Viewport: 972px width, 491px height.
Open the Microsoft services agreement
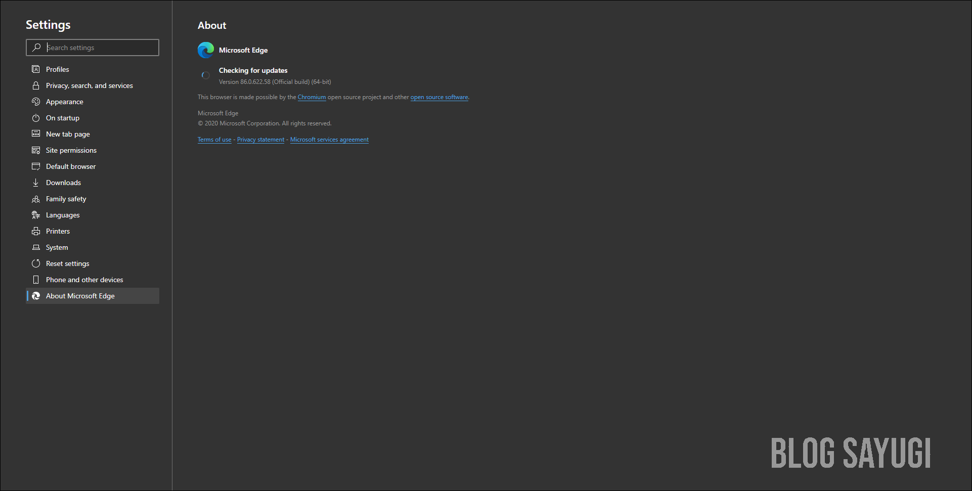[329, 140]
